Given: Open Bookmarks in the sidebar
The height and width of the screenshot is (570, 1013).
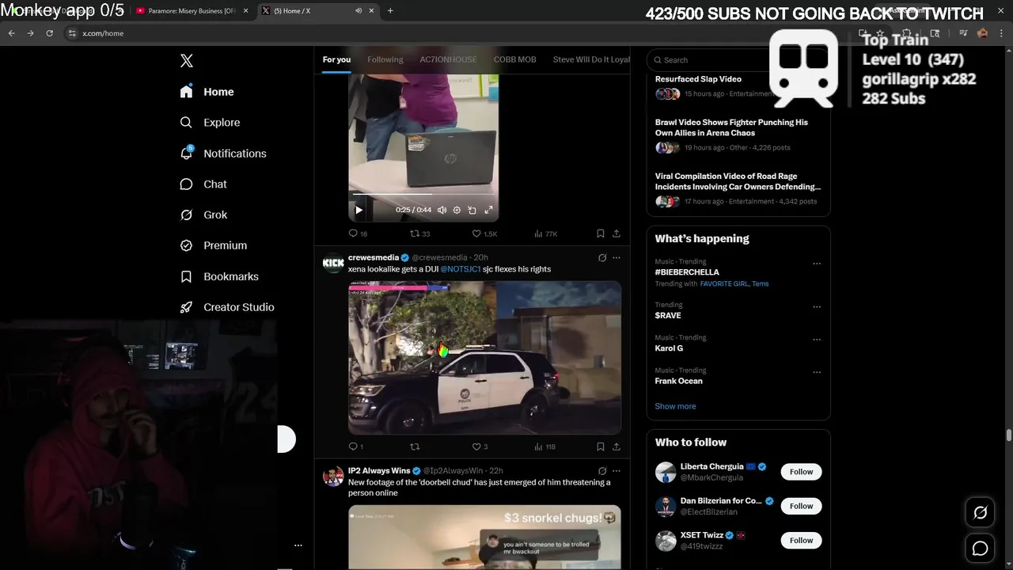Looking at the screenshot, I should point(219,276).
